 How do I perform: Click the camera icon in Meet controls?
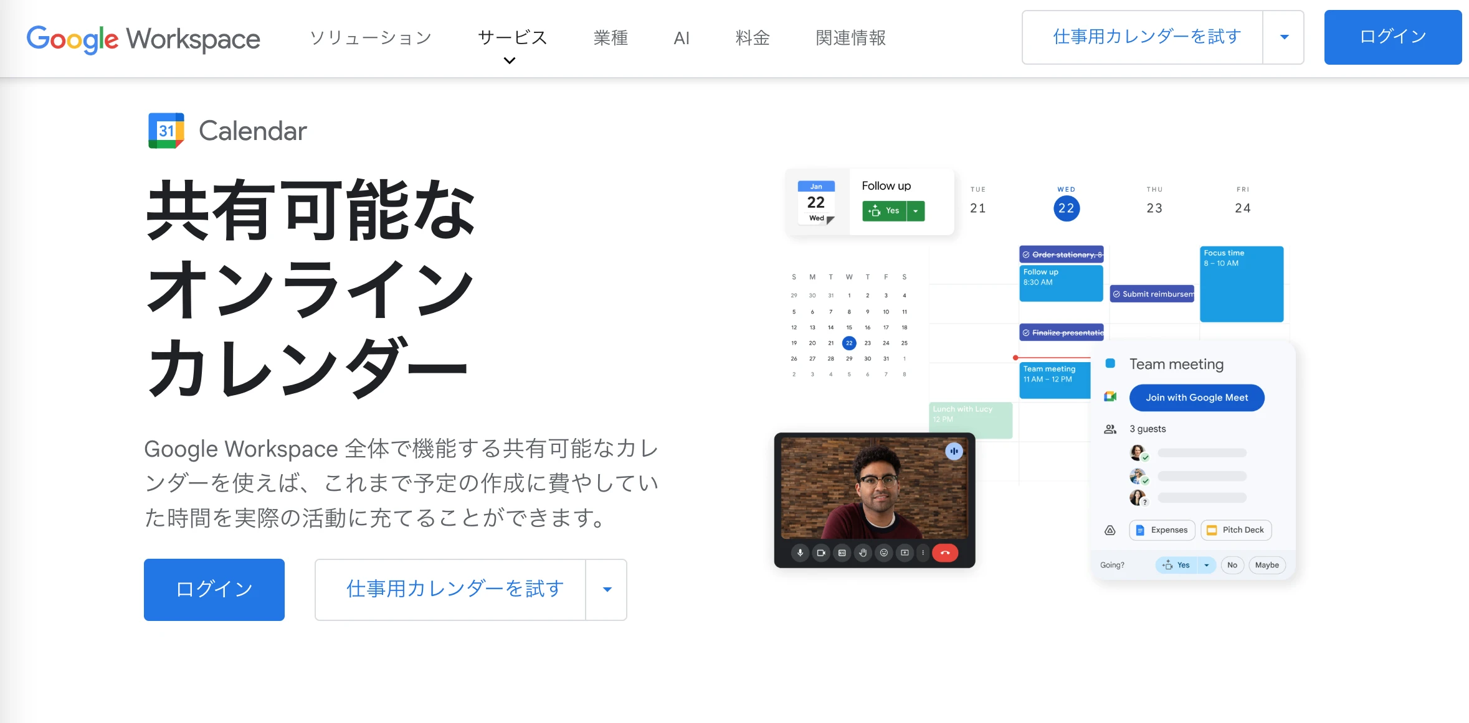pos(821,553)
